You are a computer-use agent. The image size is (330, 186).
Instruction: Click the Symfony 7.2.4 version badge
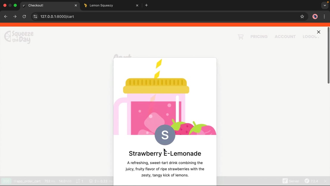click(311, 181)
